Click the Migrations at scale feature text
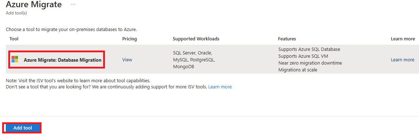The image size is (419, 136). [x=298, y=70]
